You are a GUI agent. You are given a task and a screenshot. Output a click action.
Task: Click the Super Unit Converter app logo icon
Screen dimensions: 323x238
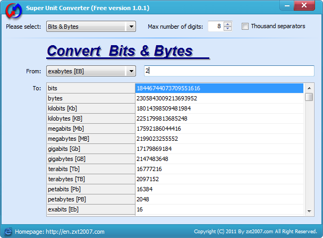(14, 10)
